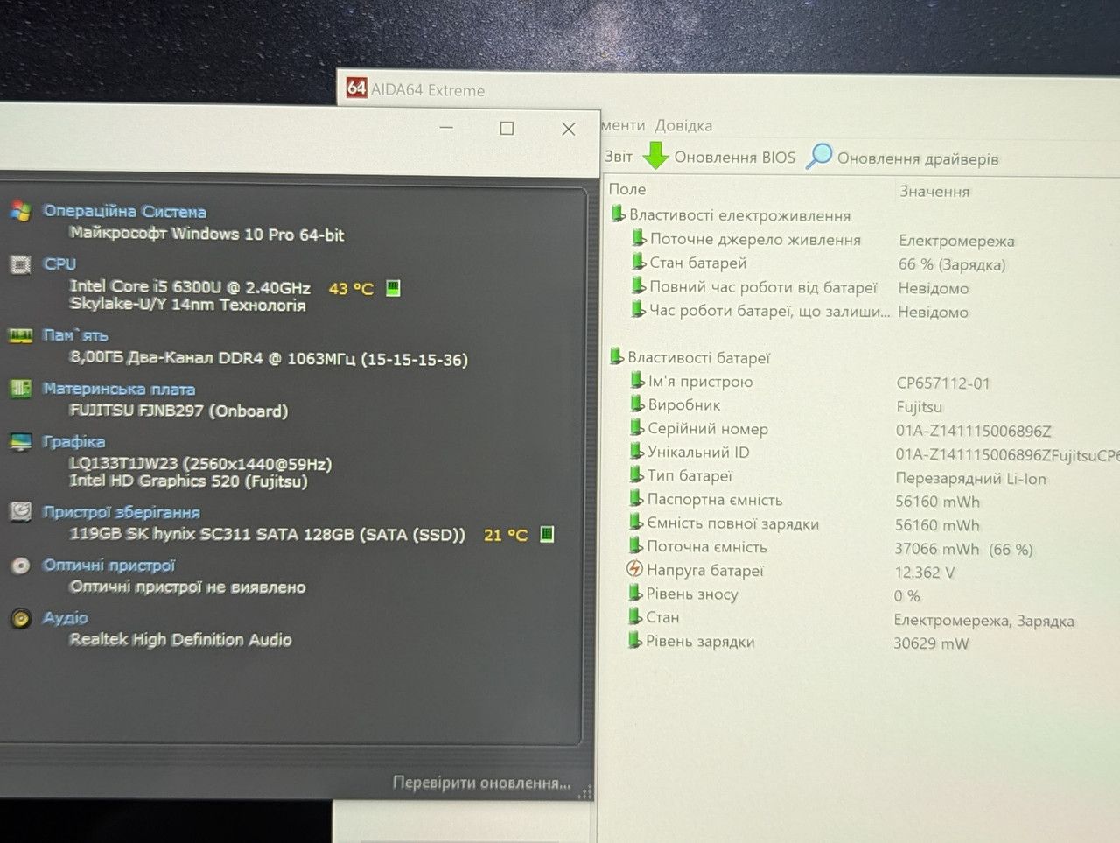Click the RAM memory module icon
This screenshot has width=1120, height=843.
click(x=20, y=335)
